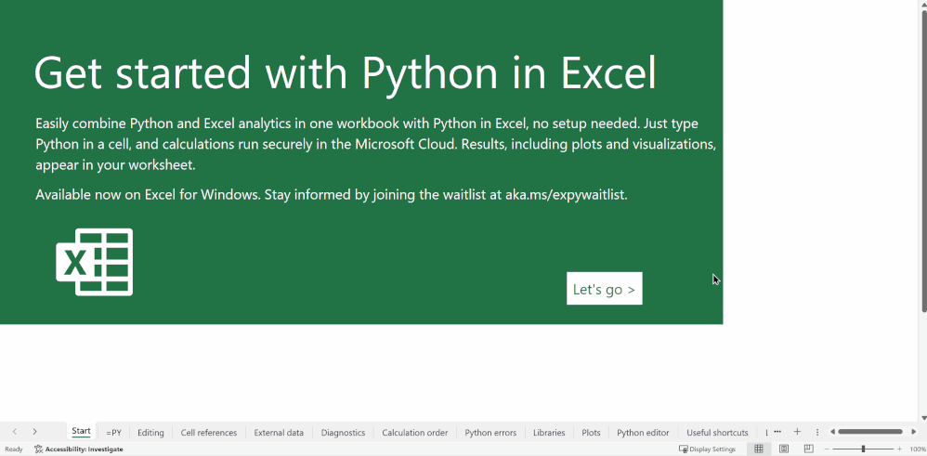This screenshot has width=927, height=456.
Task: Click the 'Get started with Python in Excel' heading
Action: [346, 72]
